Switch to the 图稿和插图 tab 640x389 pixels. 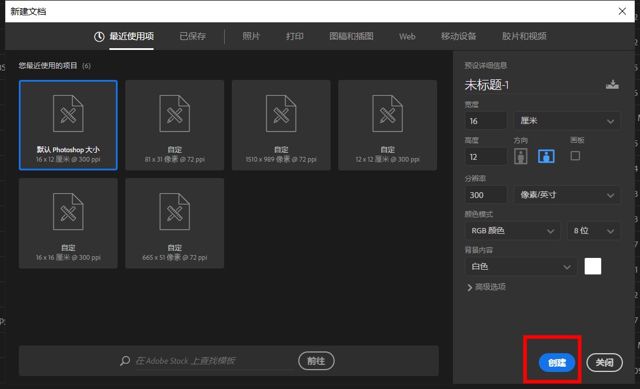351,36
